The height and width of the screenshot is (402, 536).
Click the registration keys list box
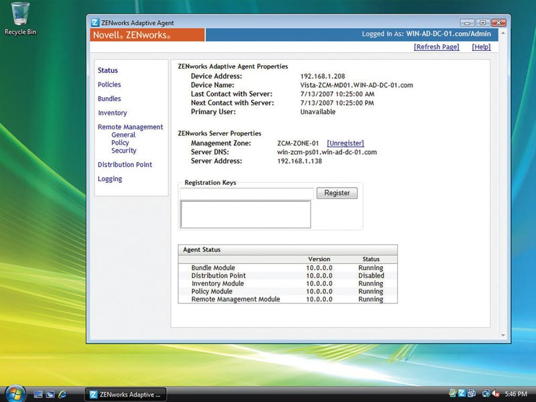[245, 214]
